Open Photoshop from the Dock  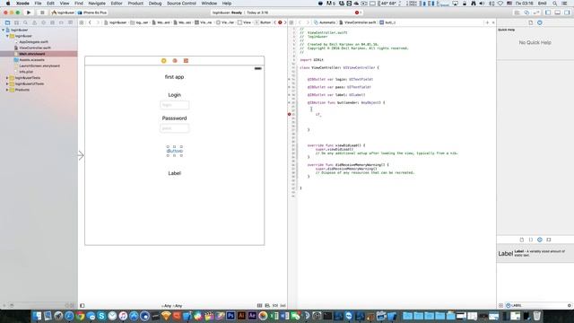pyautogui.click(x=230, y=316)
